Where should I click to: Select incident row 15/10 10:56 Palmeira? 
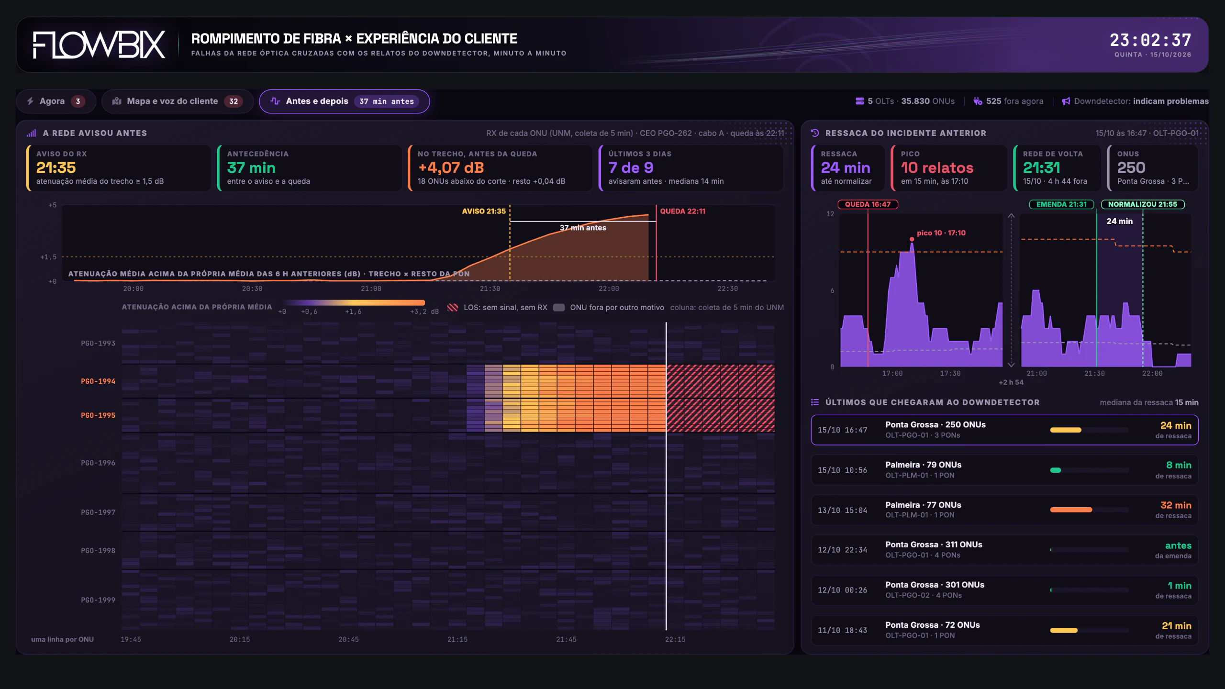(1004, 470)
